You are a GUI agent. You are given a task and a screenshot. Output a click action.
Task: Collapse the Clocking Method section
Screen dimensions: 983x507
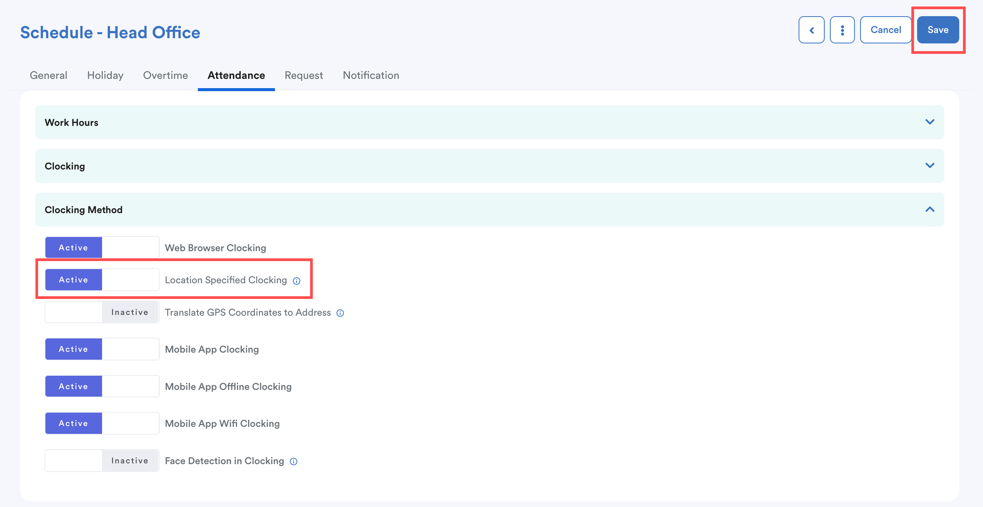(929, 209)
